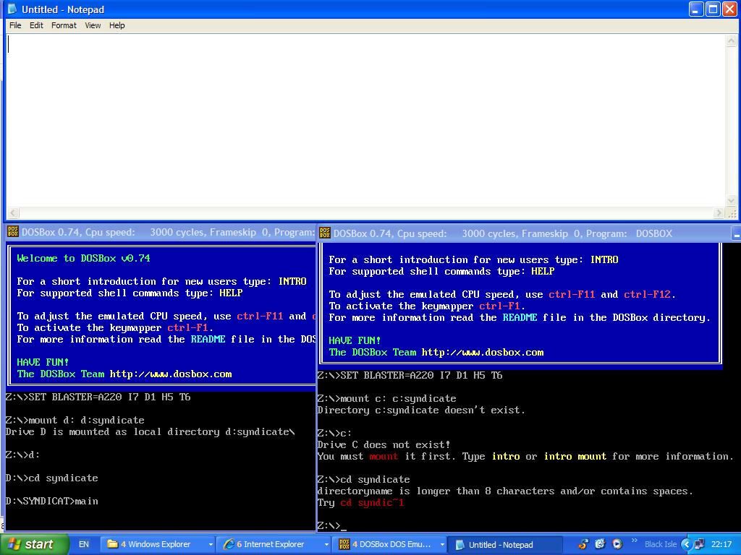Open the View menu in Notepad
The width and height of the screenshot is (741, 555).
point(93,25)
